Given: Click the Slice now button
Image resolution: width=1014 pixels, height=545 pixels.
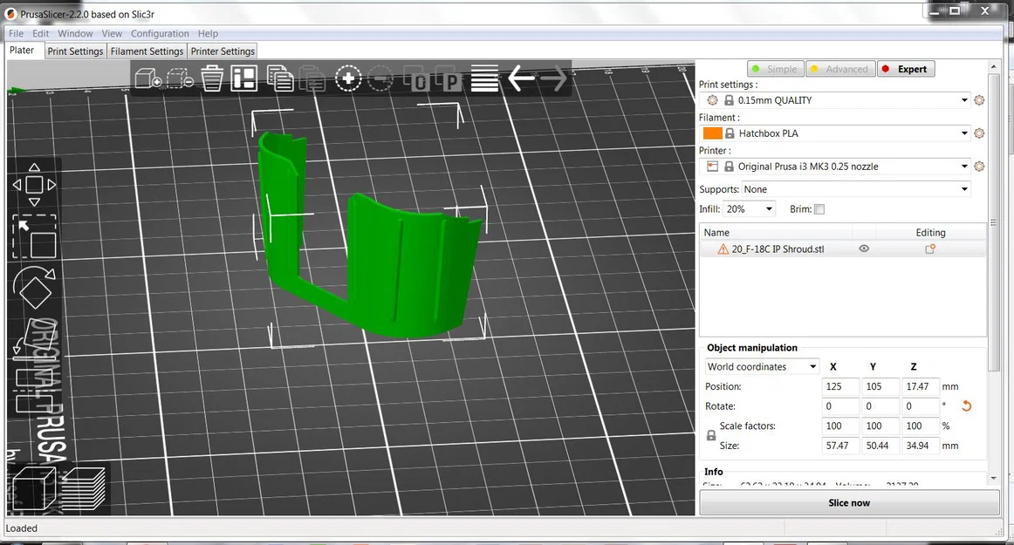Looking at the screenshot, I should point(849,503).
